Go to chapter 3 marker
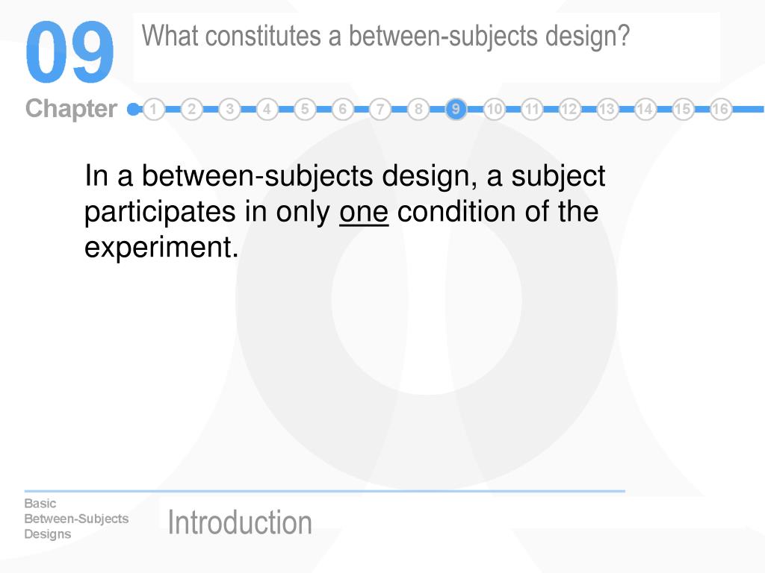765x573 pixels. click(229, 109)
